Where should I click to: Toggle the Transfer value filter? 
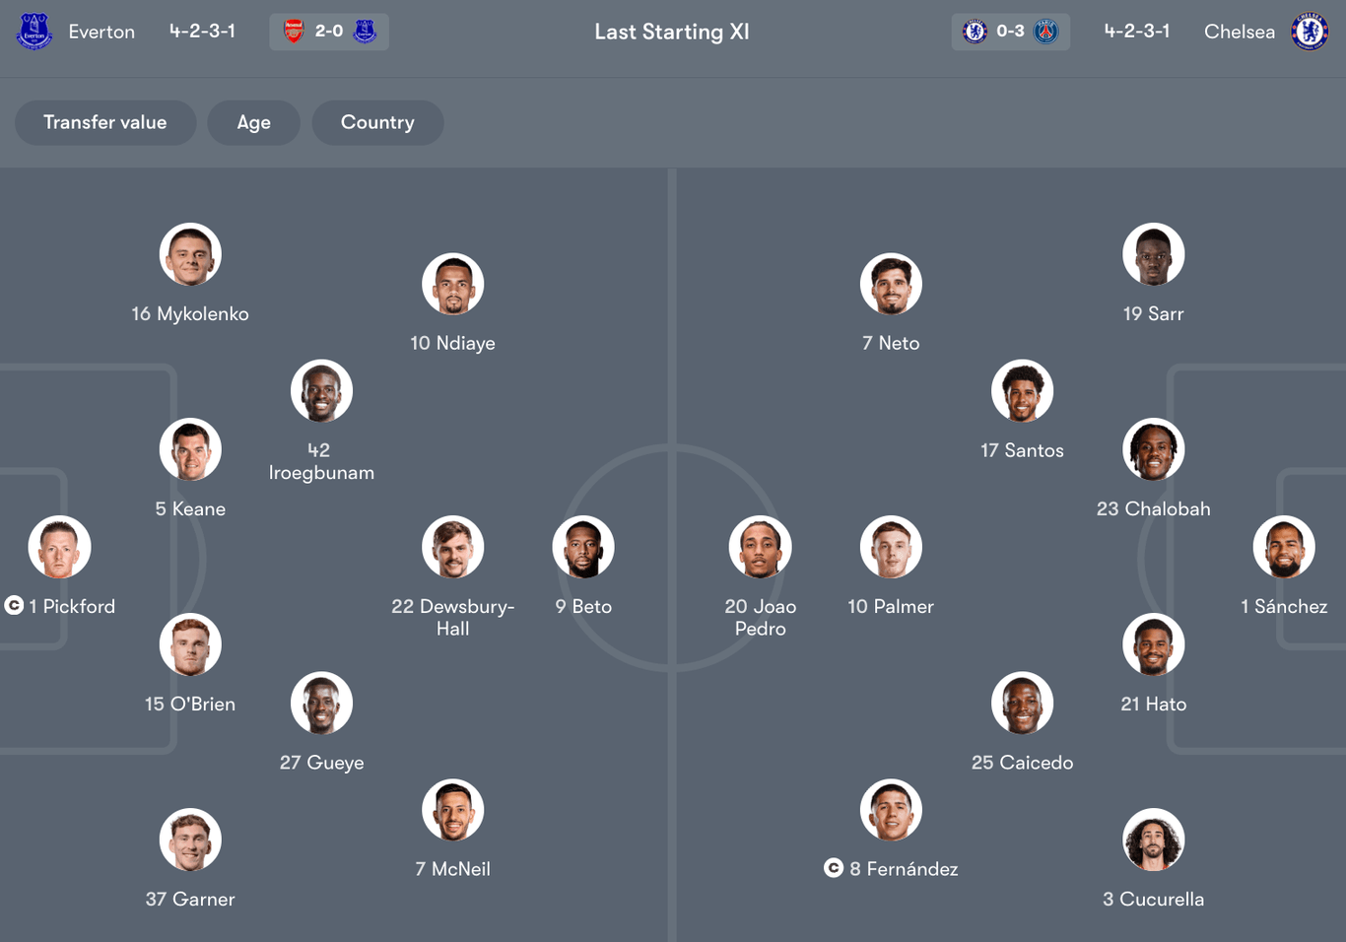[x=104, y=122]
